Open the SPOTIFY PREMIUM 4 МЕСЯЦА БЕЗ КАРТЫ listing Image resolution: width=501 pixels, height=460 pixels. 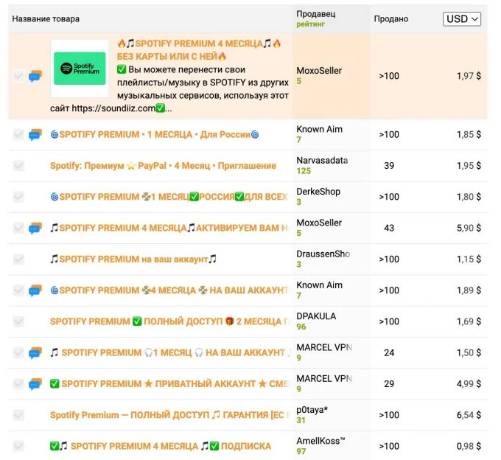199,50
